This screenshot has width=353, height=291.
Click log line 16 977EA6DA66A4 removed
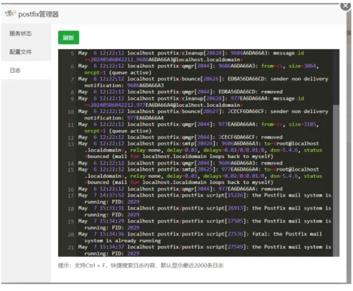[180, 189]
